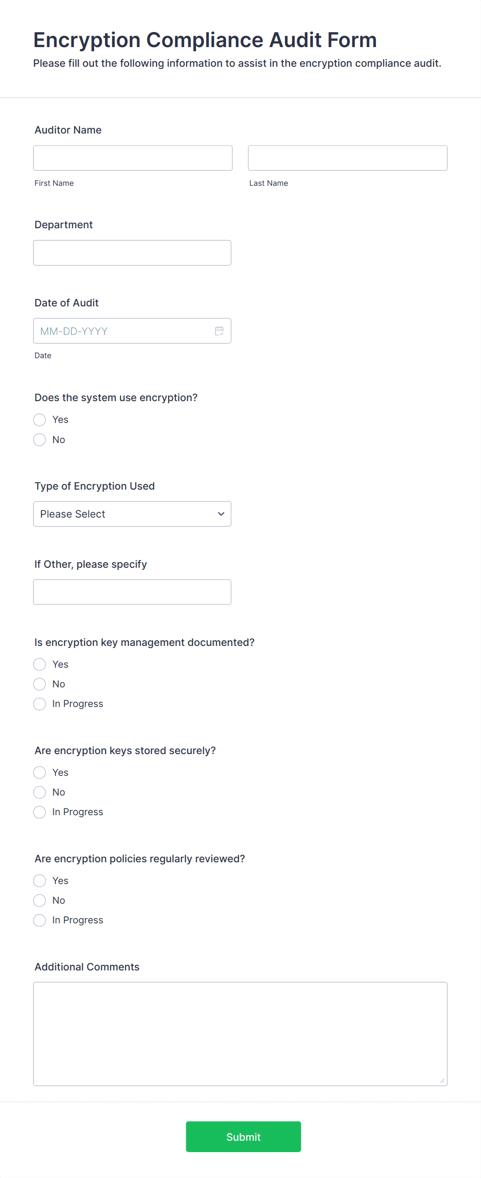Mark In Progress for policies regularly reviewed

click(40, 920)
